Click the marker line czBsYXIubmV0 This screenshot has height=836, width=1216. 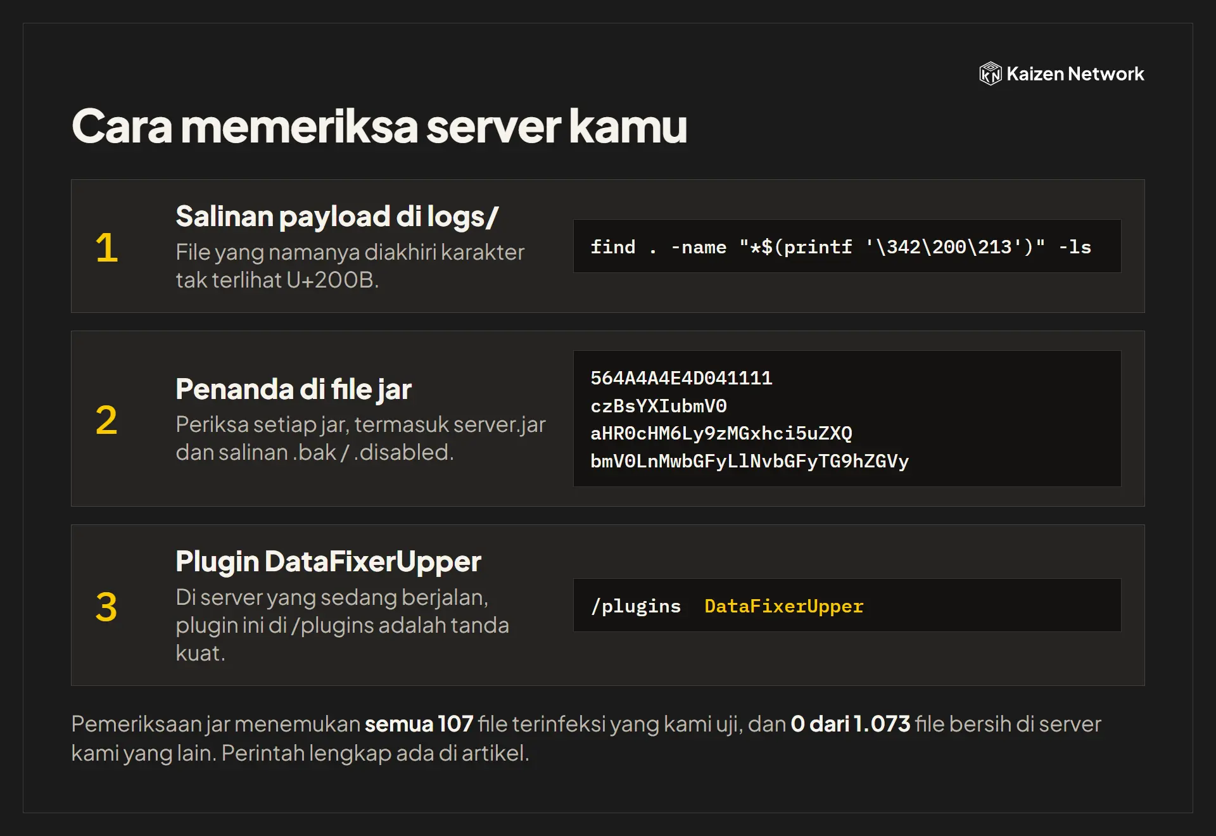(659, 406)
